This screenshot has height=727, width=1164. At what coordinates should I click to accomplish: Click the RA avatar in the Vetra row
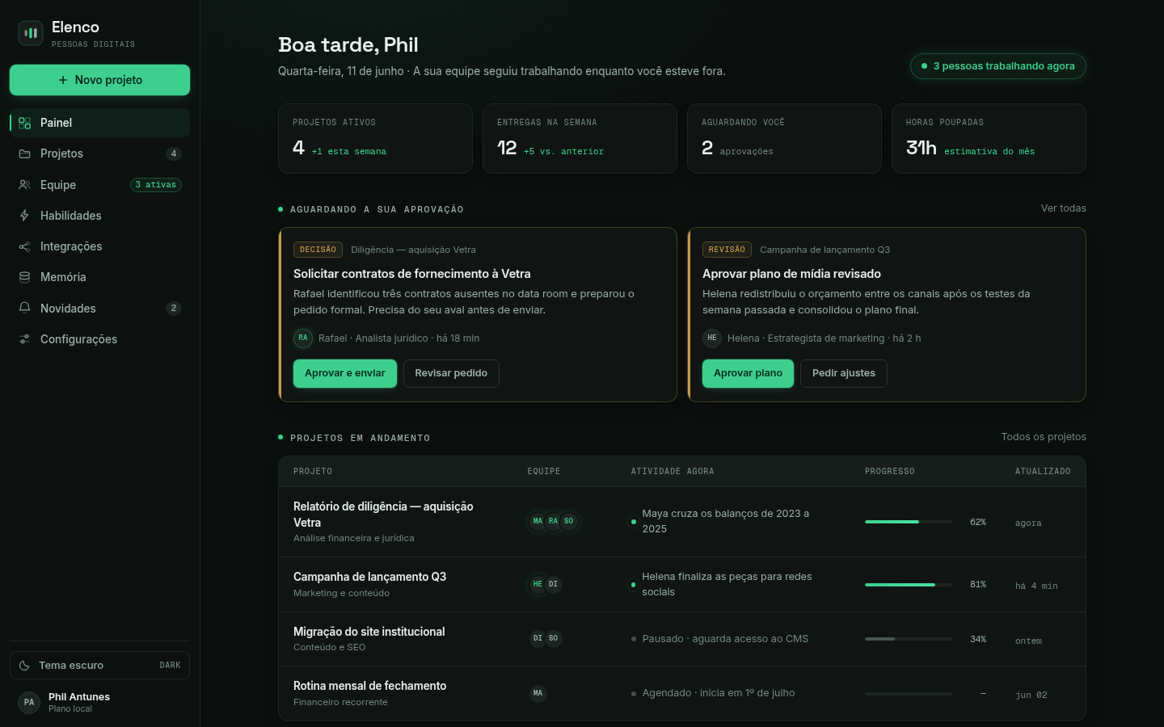tap(553, 521)
